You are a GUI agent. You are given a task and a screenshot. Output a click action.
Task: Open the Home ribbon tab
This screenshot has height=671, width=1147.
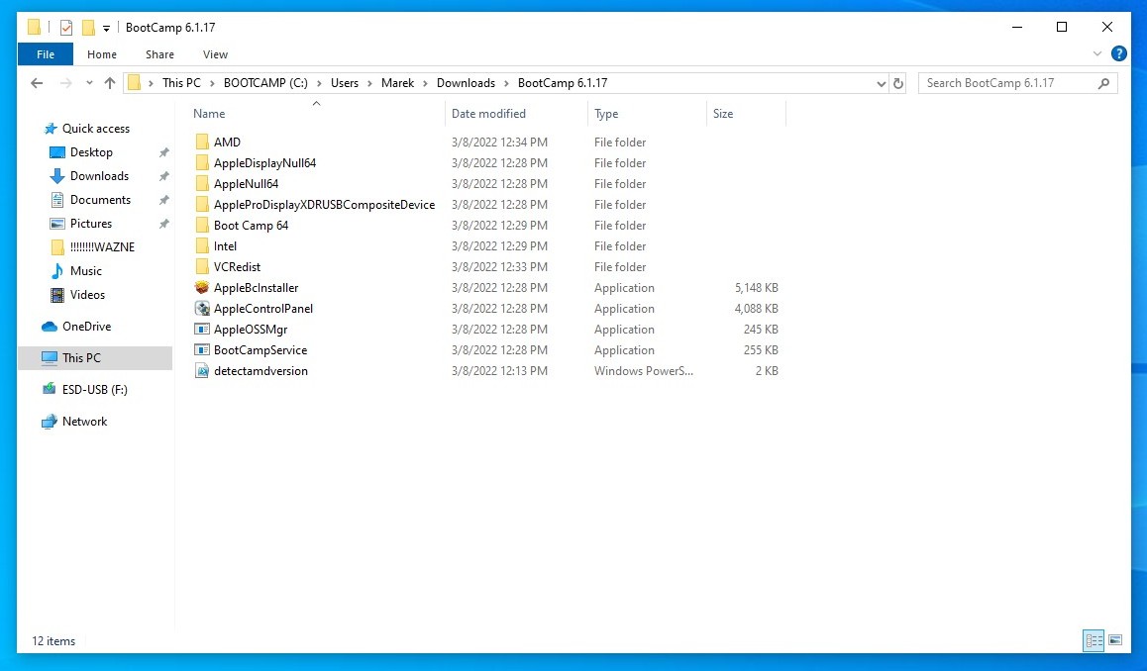click(102, 54)
